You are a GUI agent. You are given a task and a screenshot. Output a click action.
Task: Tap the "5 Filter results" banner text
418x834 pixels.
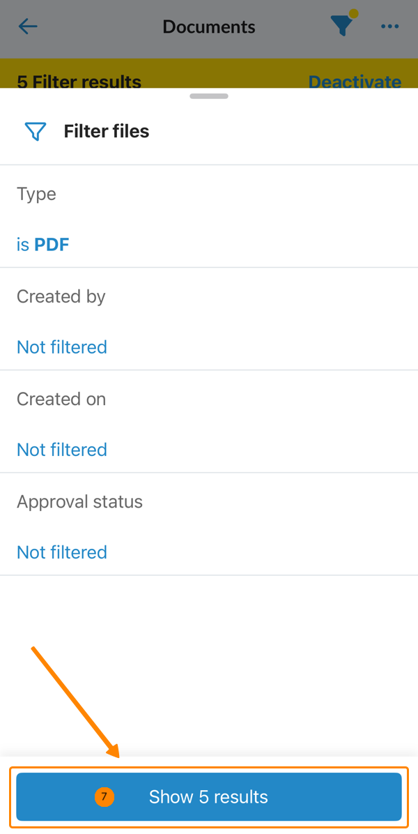79,81
